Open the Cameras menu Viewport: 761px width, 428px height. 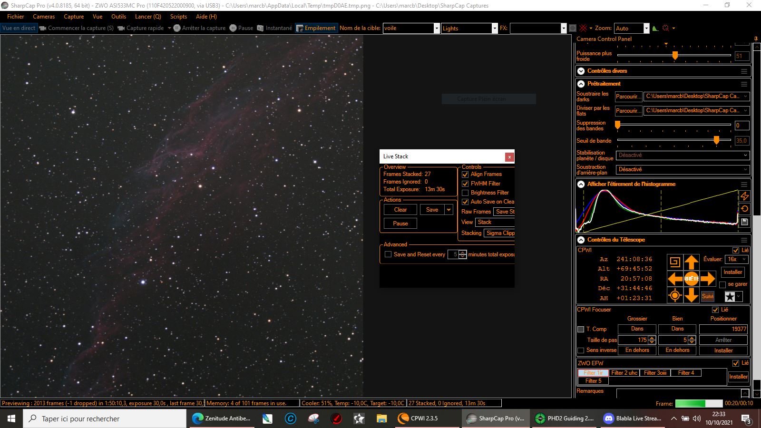[x=44, y=17]
